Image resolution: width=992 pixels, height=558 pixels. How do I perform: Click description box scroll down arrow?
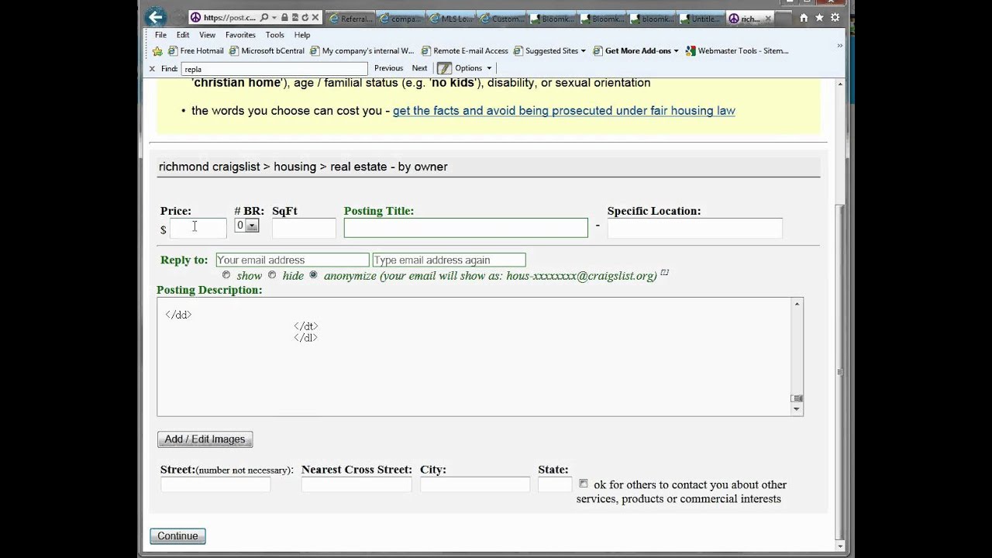coord(797,409)
